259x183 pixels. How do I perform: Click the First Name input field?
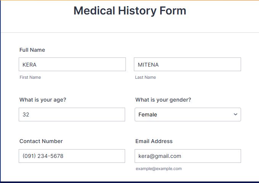72,64
